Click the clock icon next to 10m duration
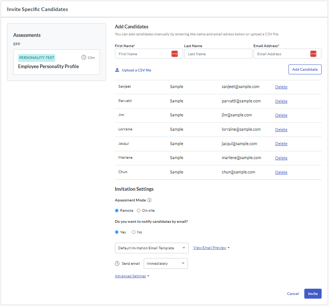329x306 pixels. (x=84, y=57)
